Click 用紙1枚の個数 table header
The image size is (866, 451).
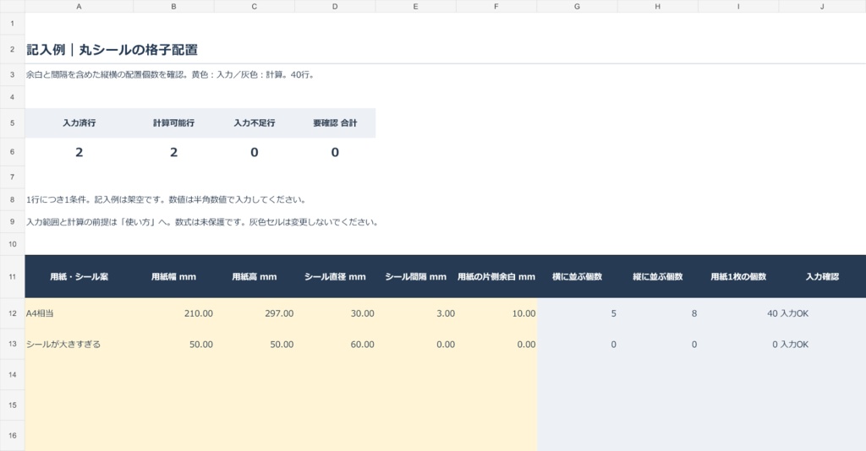(737, 277)
